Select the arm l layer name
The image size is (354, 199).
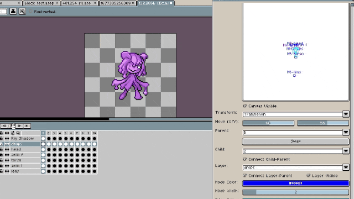click(x=17, y=166)
